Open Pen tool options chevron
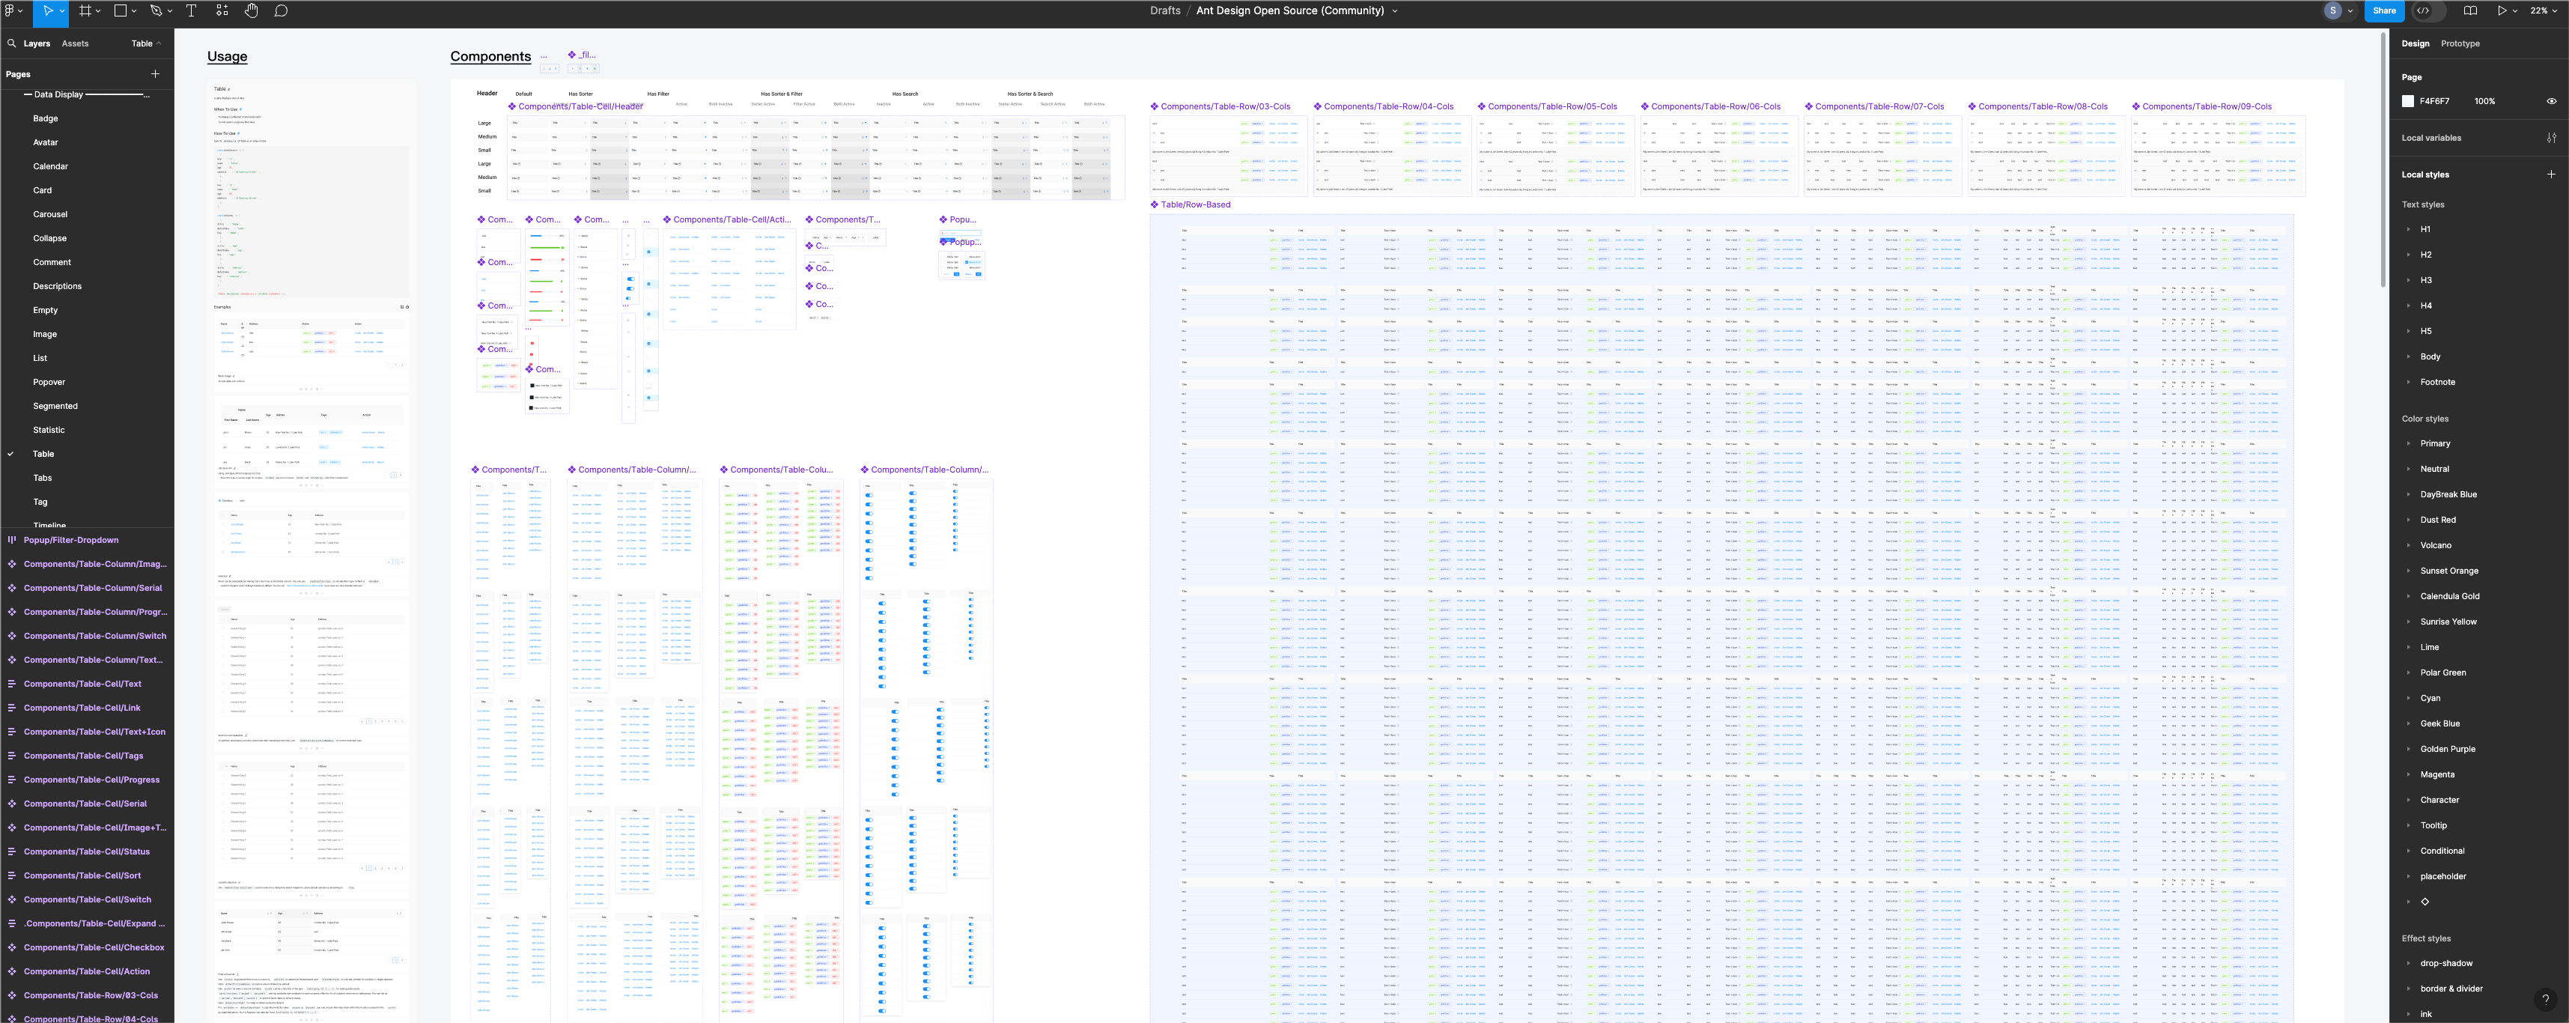The width and height of the screenshot is (2569, 1023). pos(169,11)
